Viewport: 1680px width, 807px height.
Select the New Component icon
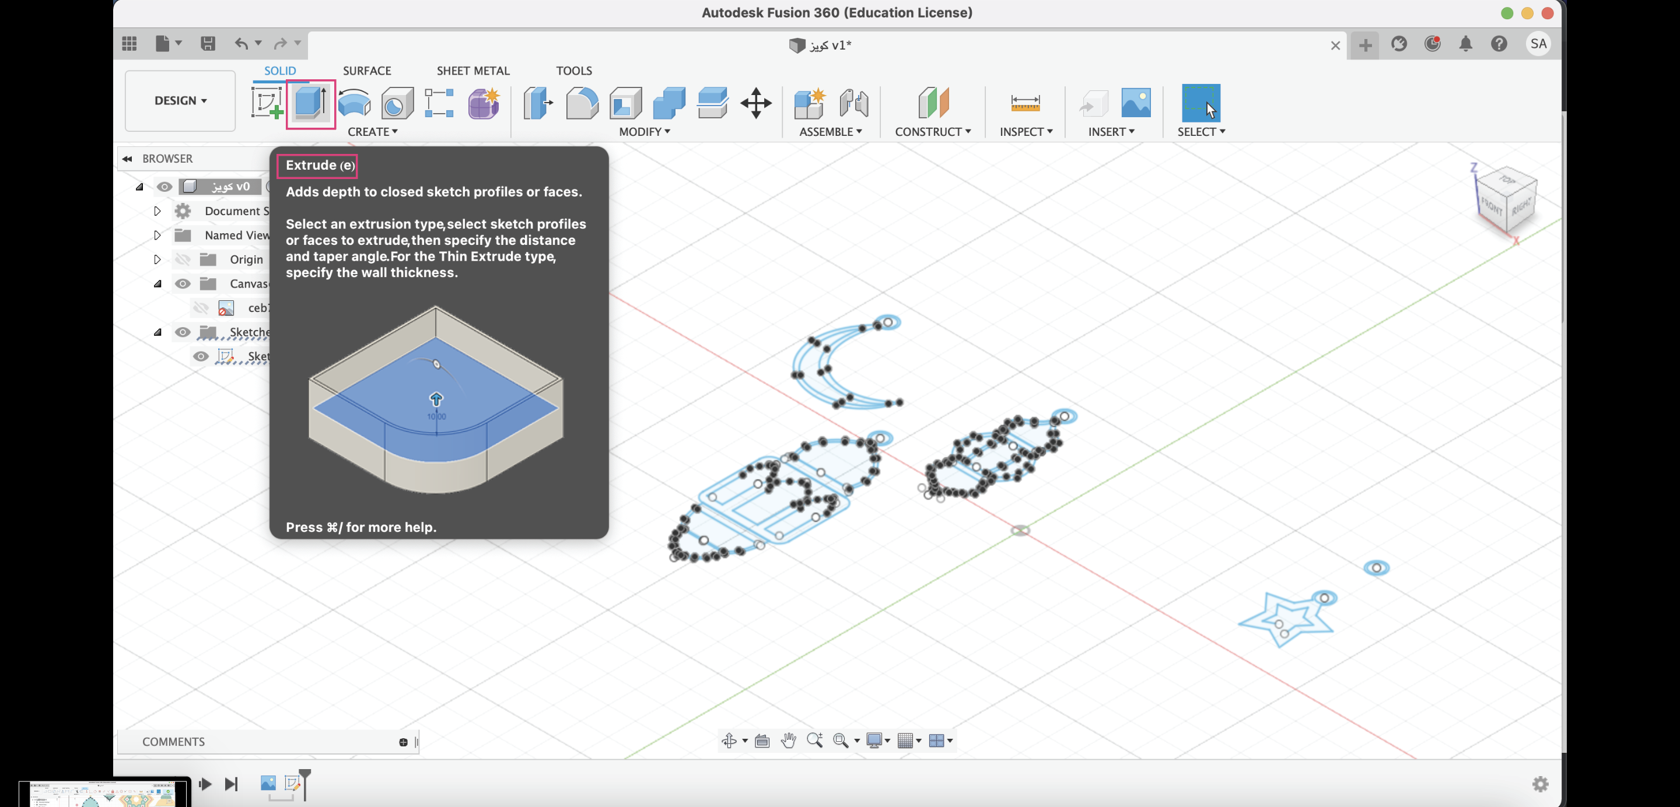[810, 103]
